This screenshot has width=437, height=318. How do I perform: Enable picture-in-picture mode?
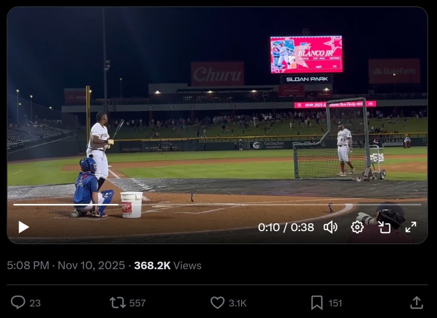click(384, 227)
